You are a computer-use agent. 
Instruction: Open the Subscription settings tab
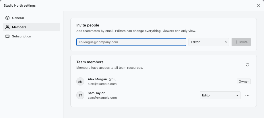32,36
